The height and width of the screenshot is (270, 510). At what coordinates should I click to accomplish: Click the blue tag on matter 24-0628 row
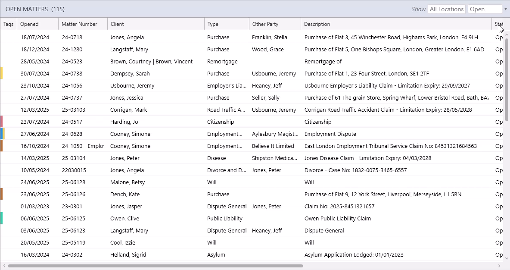coord(2,134)
